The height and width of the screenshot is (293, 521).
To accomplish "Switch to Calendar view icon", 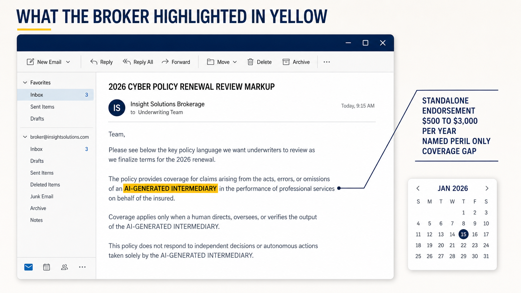I will 47,267.
